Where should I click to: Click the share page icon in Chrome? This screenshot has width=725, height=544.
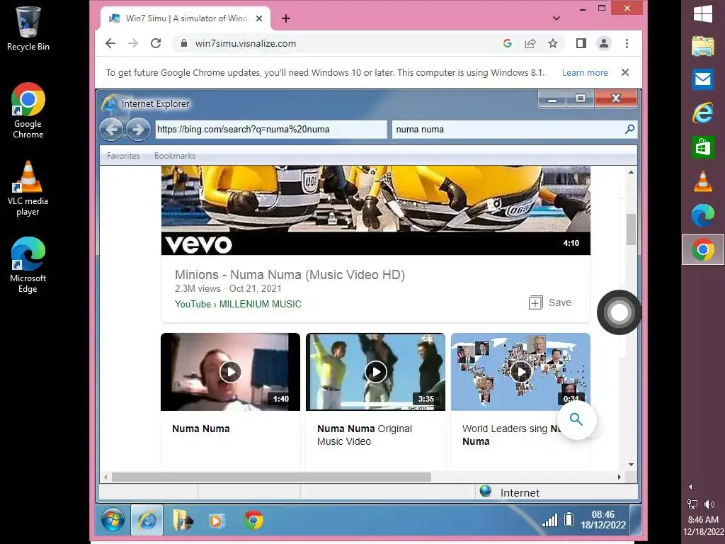pos(530,43)
